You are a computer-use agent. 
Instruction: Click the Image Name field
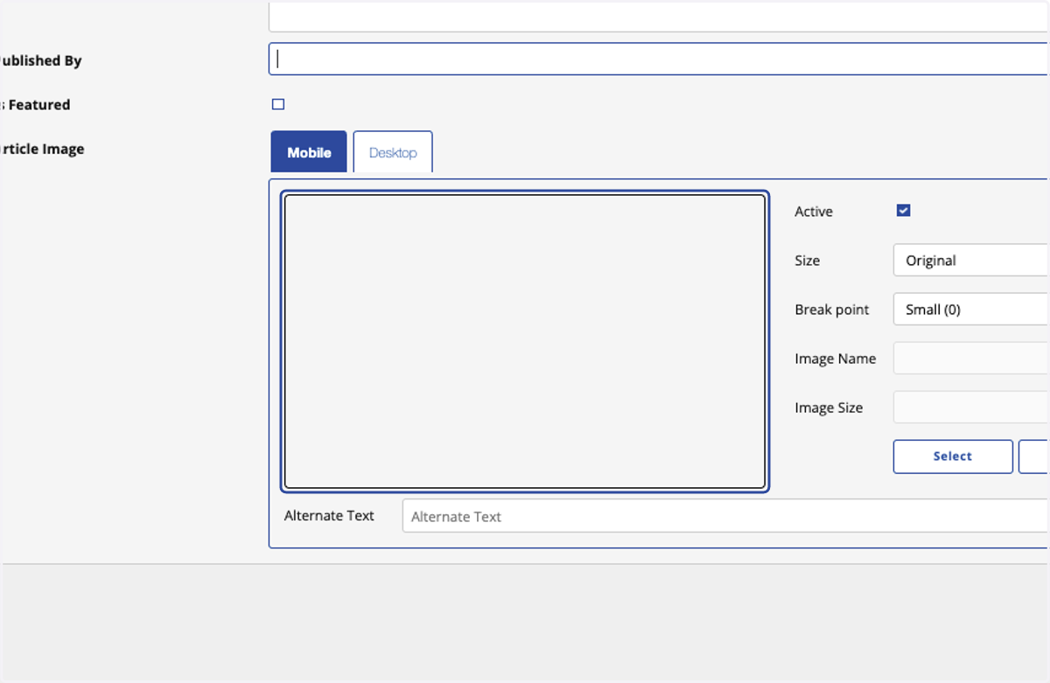(971, 359)
